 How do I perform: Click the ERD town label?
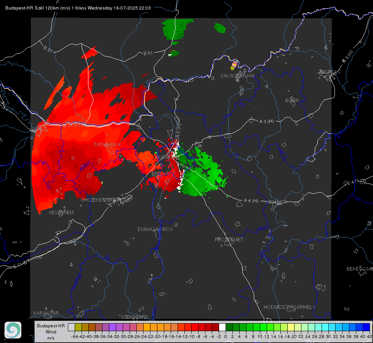[156, 174]
